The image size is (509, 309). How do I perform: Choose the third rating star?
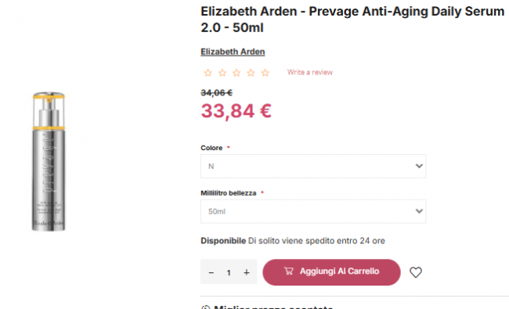click(236, 73)
